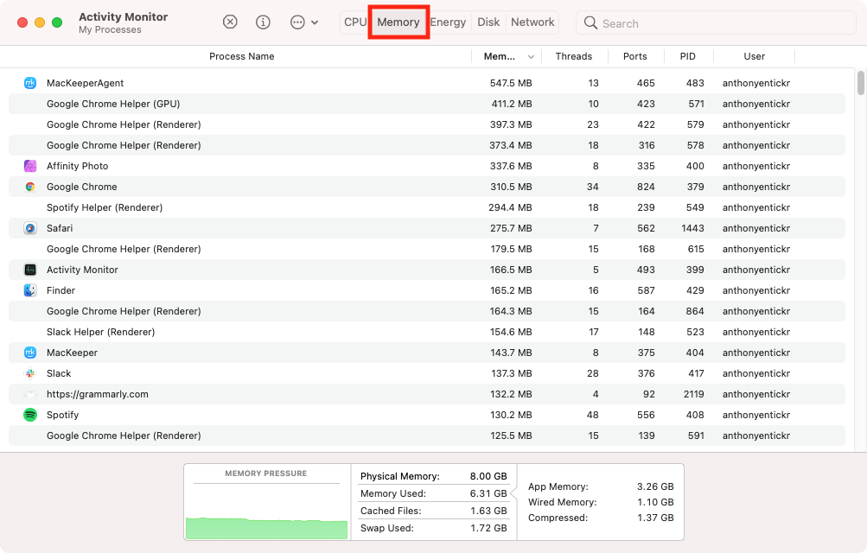The image size is (867, 553).
Task: Sort by User column header
Action: (x=755, y=56)
